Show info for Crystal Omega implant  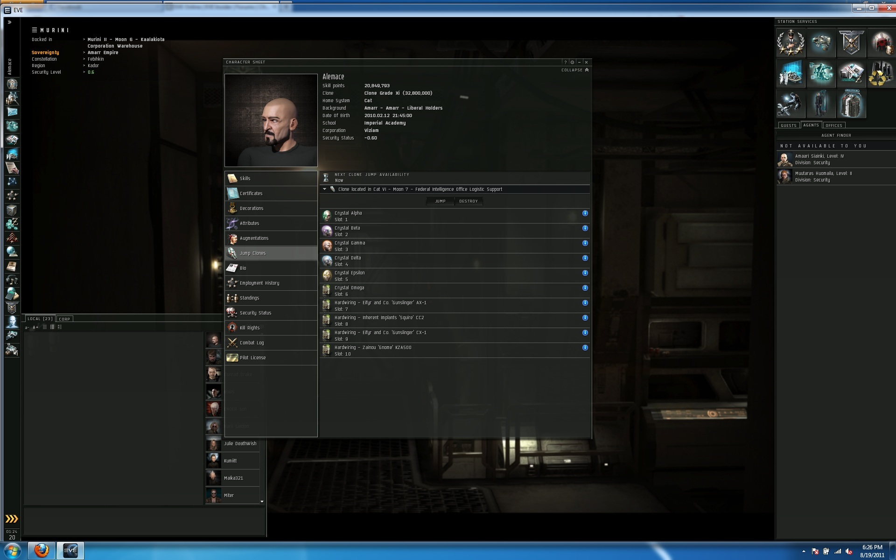click(585, 288)
